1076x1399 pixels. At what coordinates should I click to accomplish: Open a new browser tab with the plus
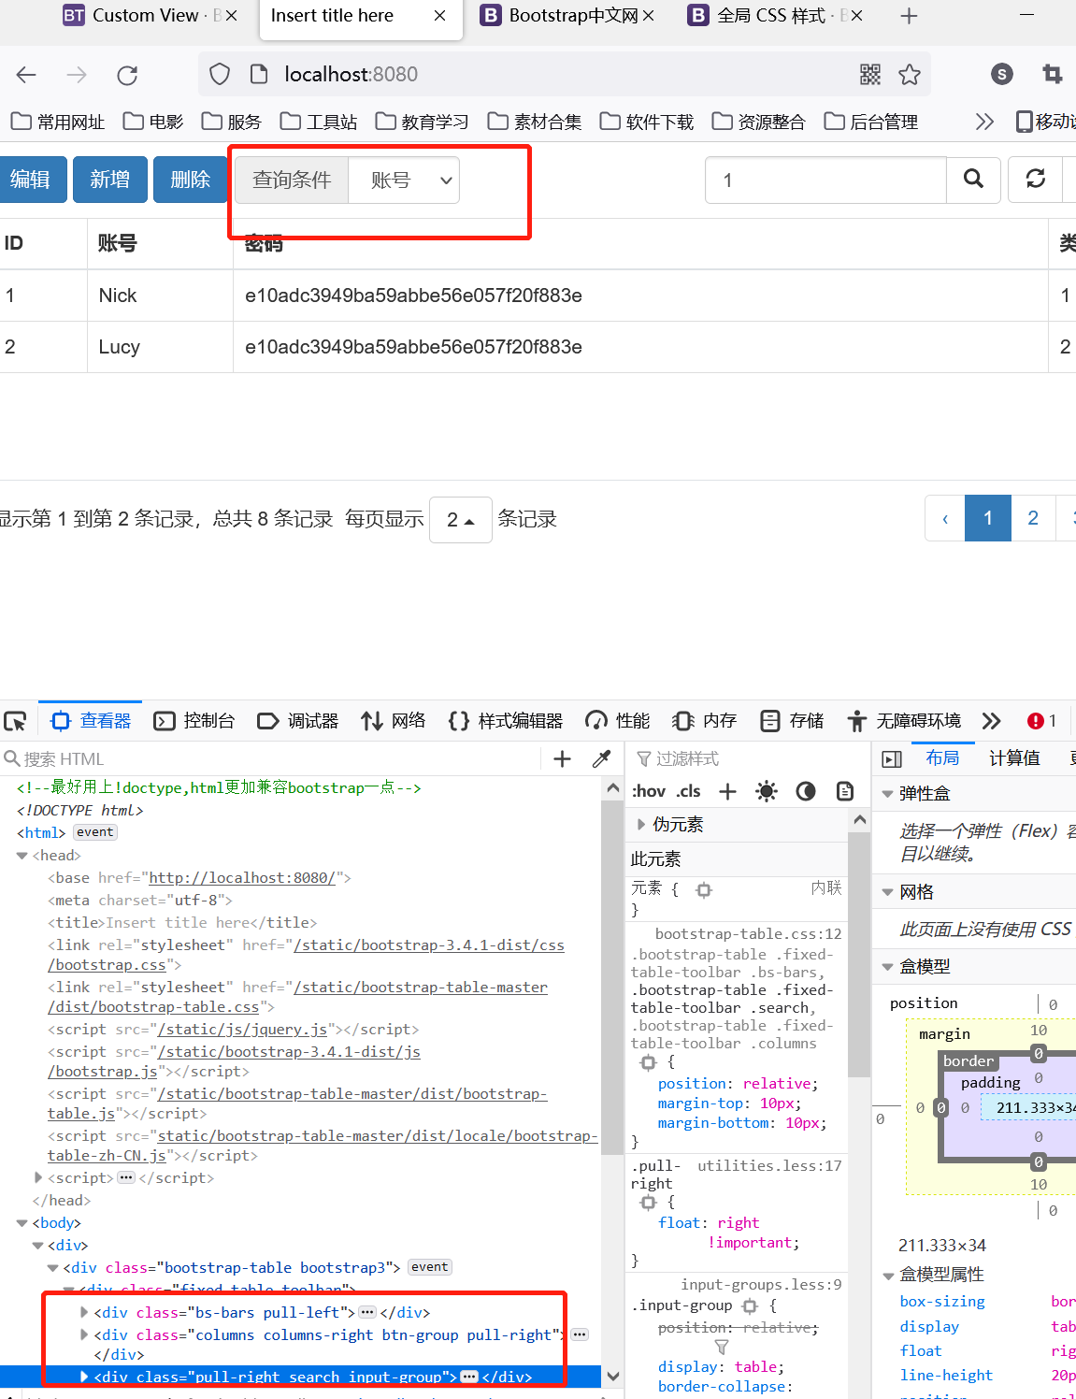[x=909, y=16]
